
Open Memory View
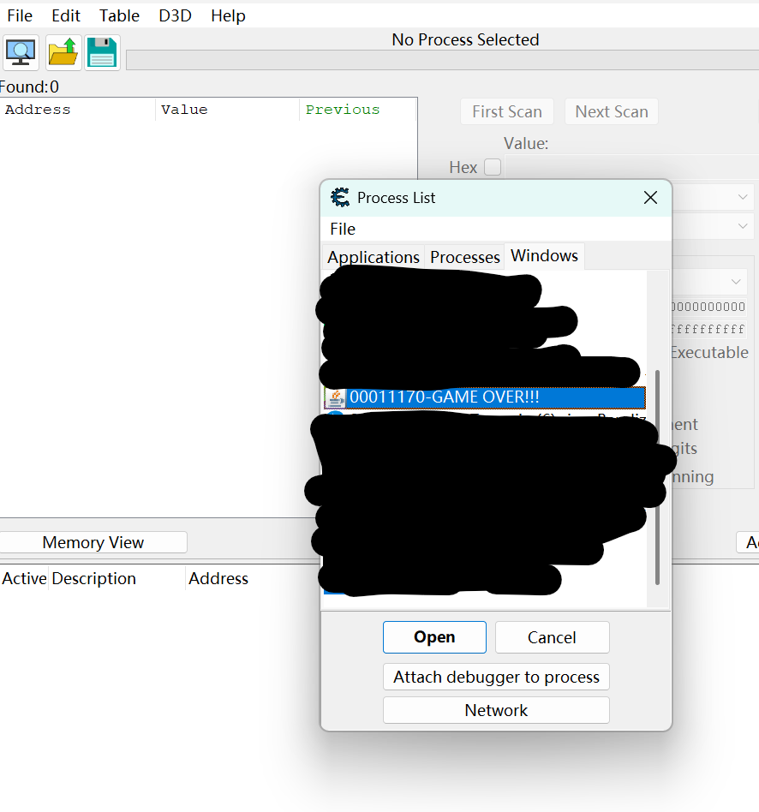(x=93, y=542)
